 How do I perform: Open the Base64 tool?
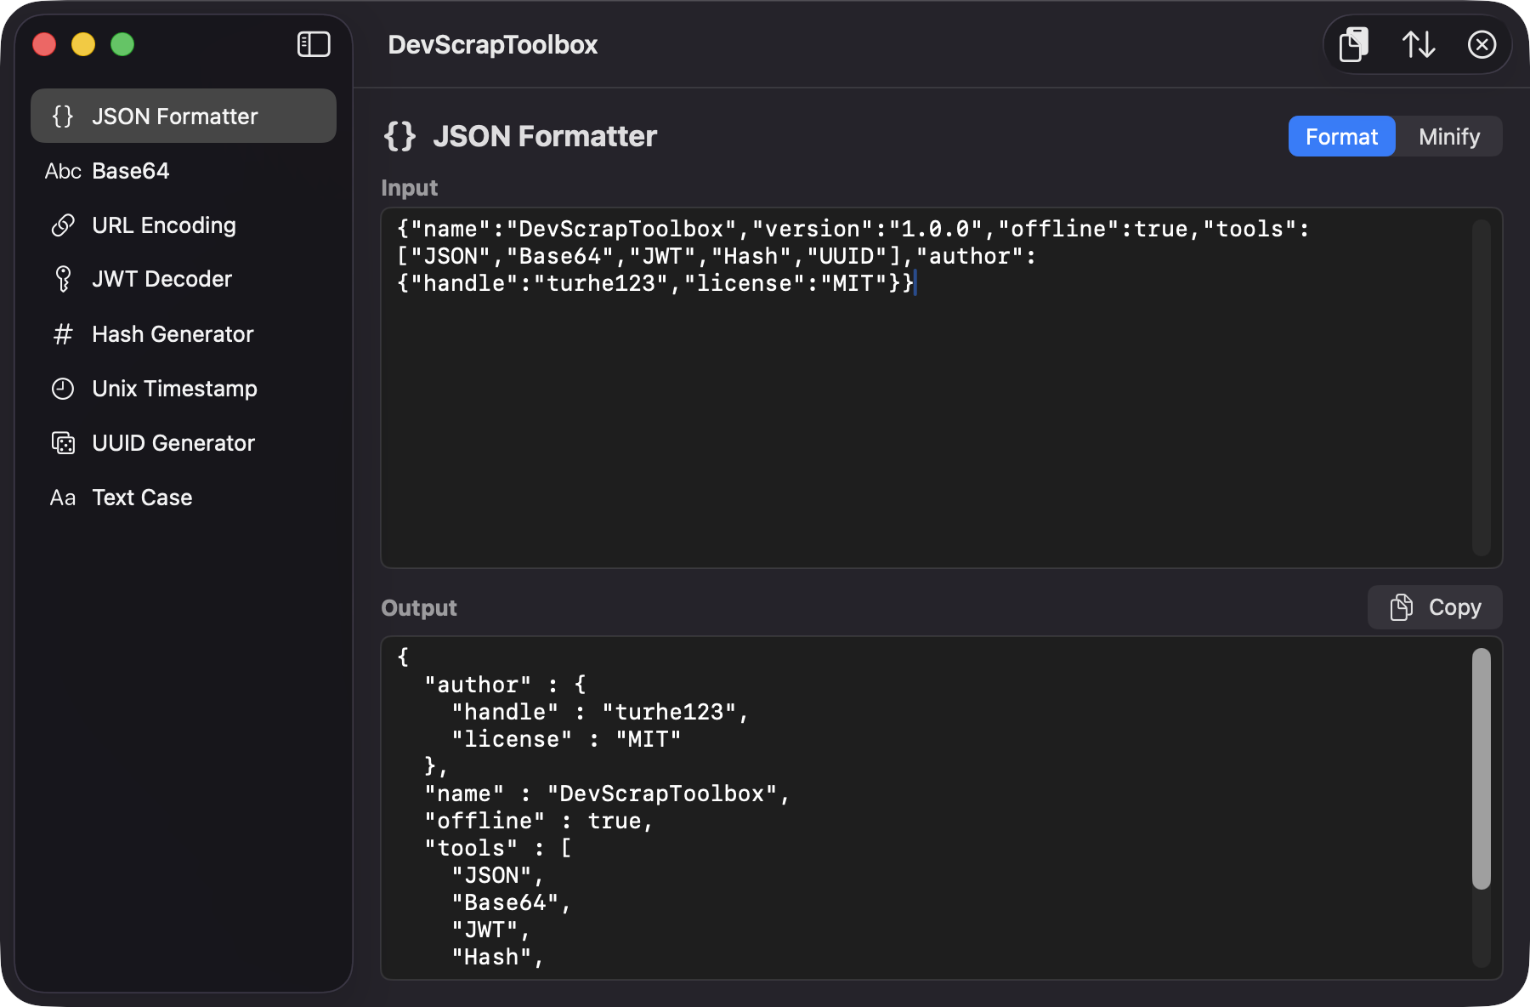coord(184,171)
